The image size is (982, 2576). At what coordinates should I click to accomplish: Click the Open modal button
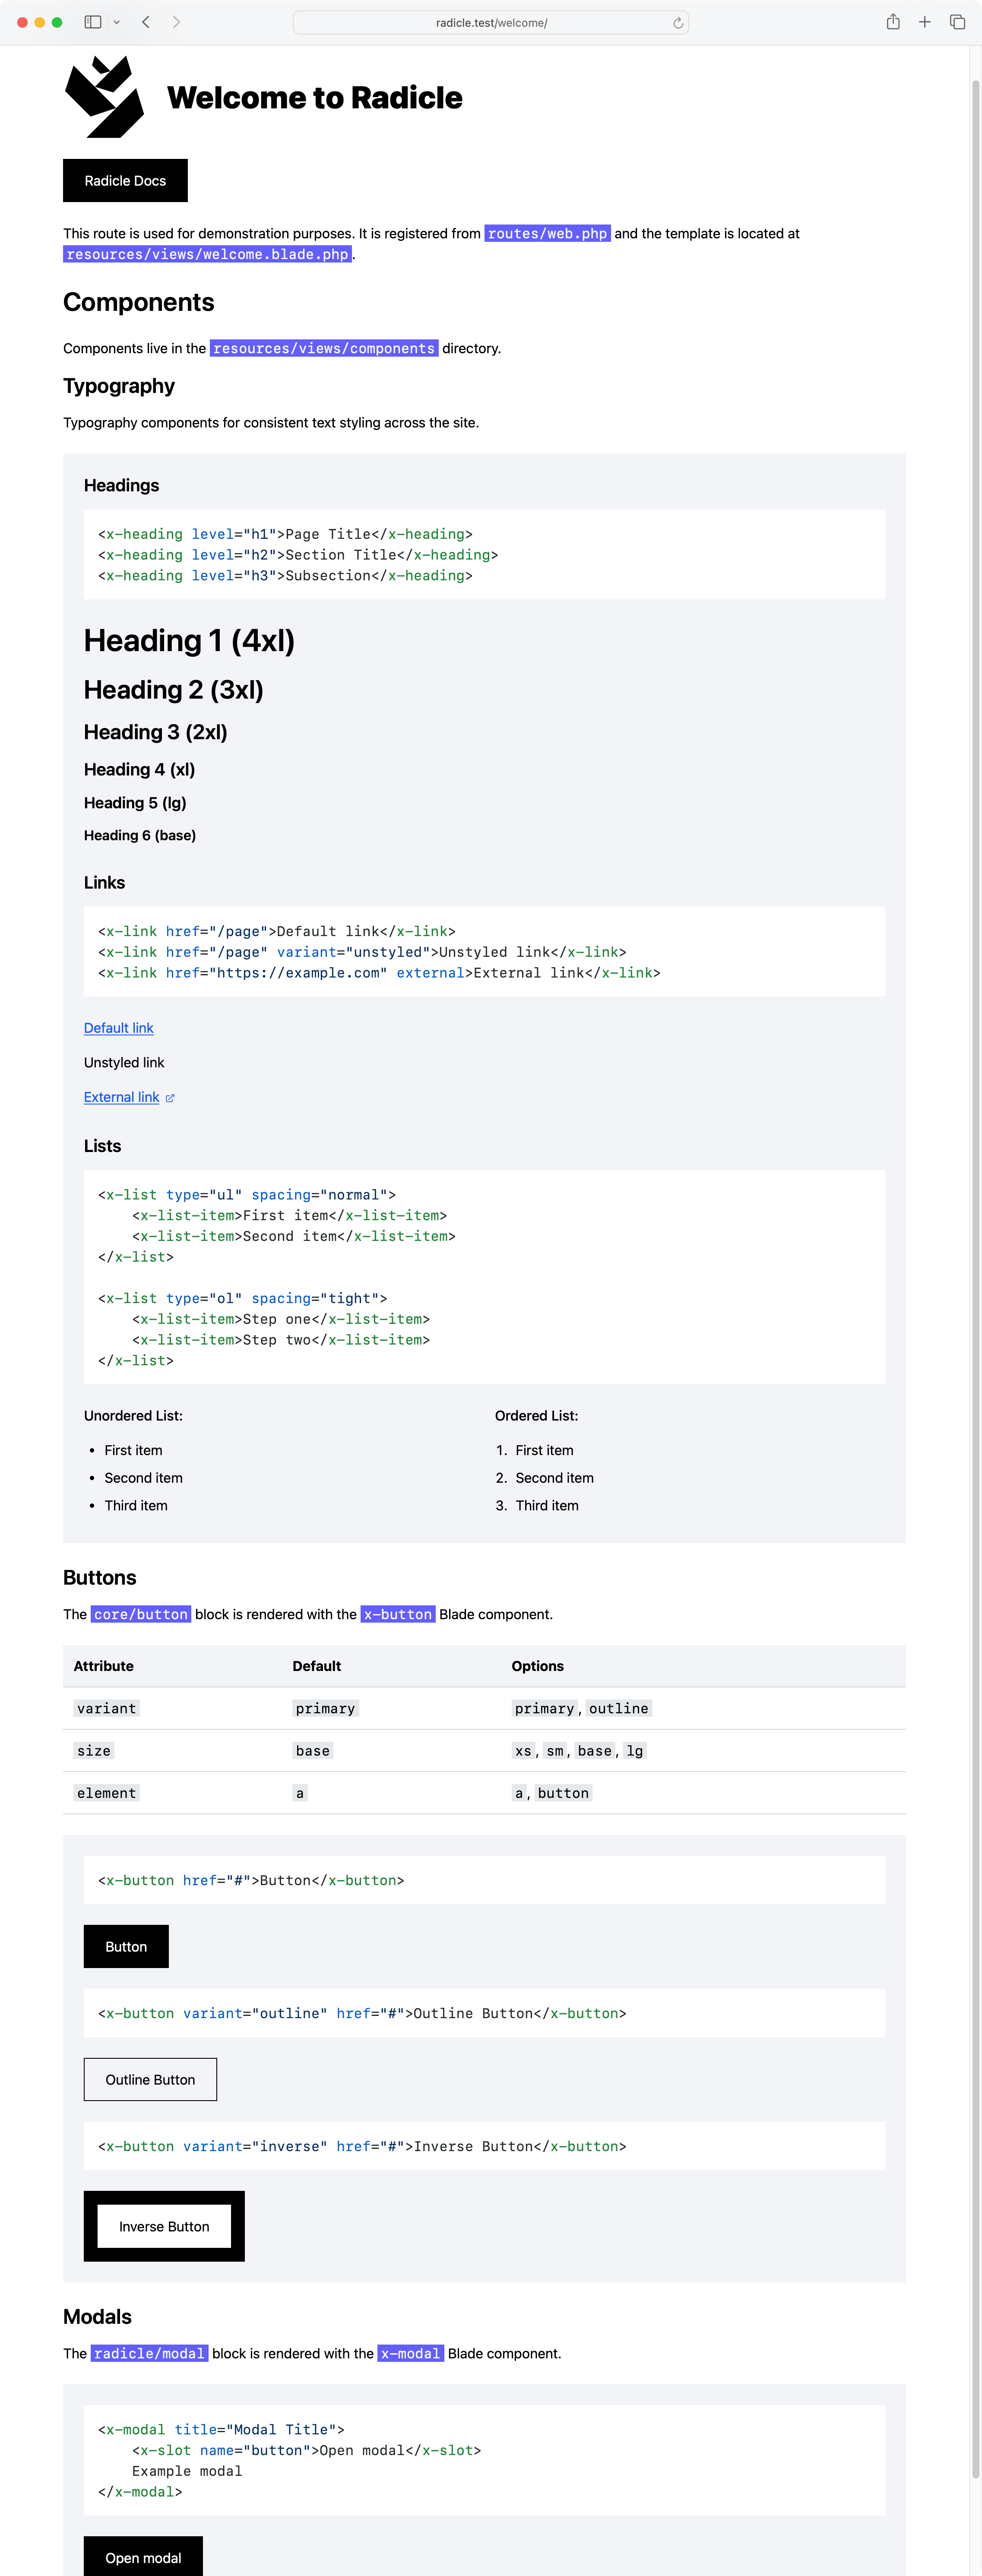click(143, 2557)
